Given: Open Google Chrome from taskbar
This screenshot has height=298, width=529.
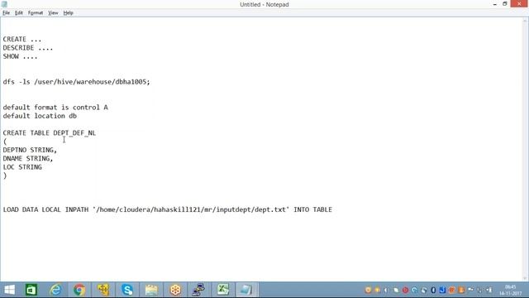Looking at the screenshot, I should (x=79, y=290).
